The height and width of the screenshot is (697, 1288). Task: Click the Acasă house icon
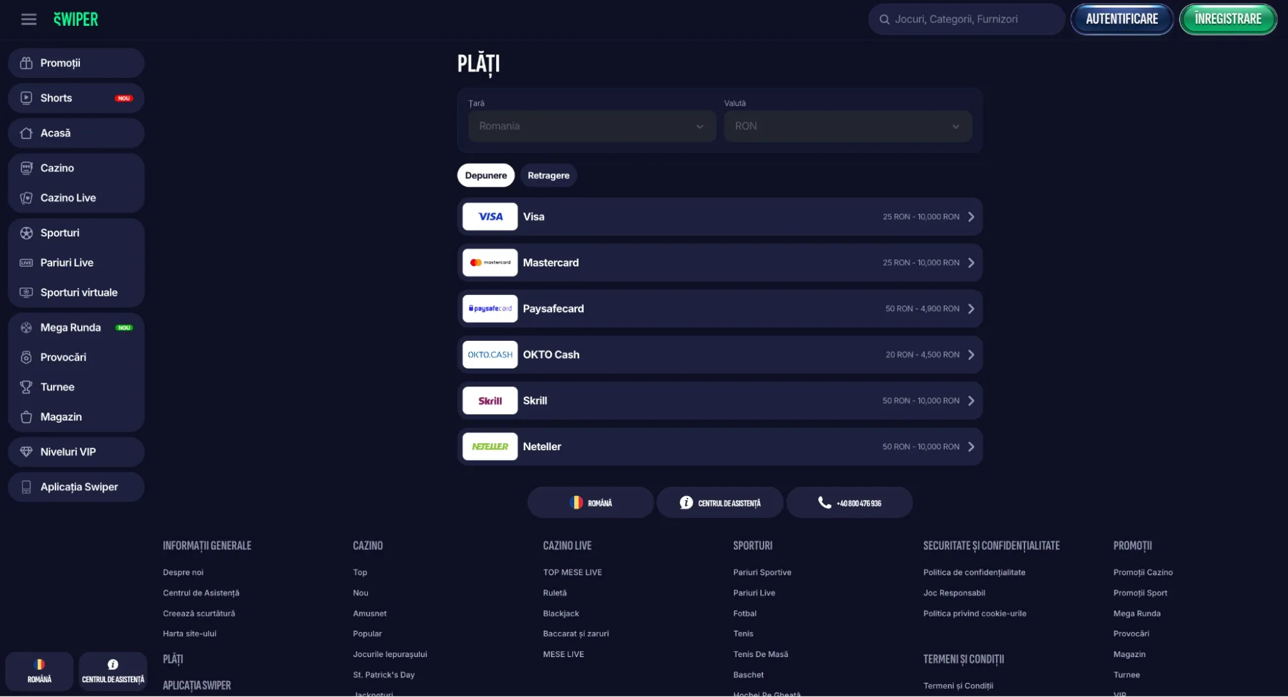(x=26, y=133)
